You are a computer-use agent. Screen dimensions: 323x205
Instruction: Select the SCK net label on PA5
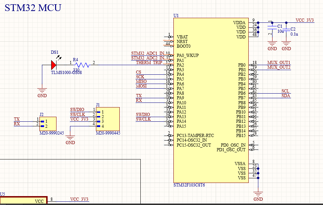point(140,77)
